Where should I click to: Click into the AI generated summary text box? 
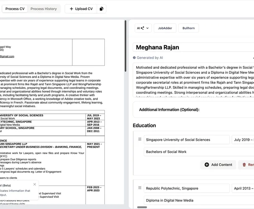click(x=193, y=80)
